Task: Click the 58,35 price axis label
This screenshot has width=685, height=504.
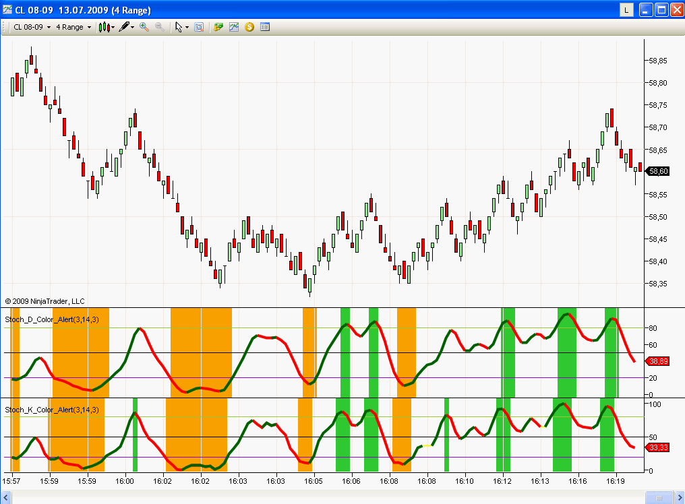Action: click(658, 284)
